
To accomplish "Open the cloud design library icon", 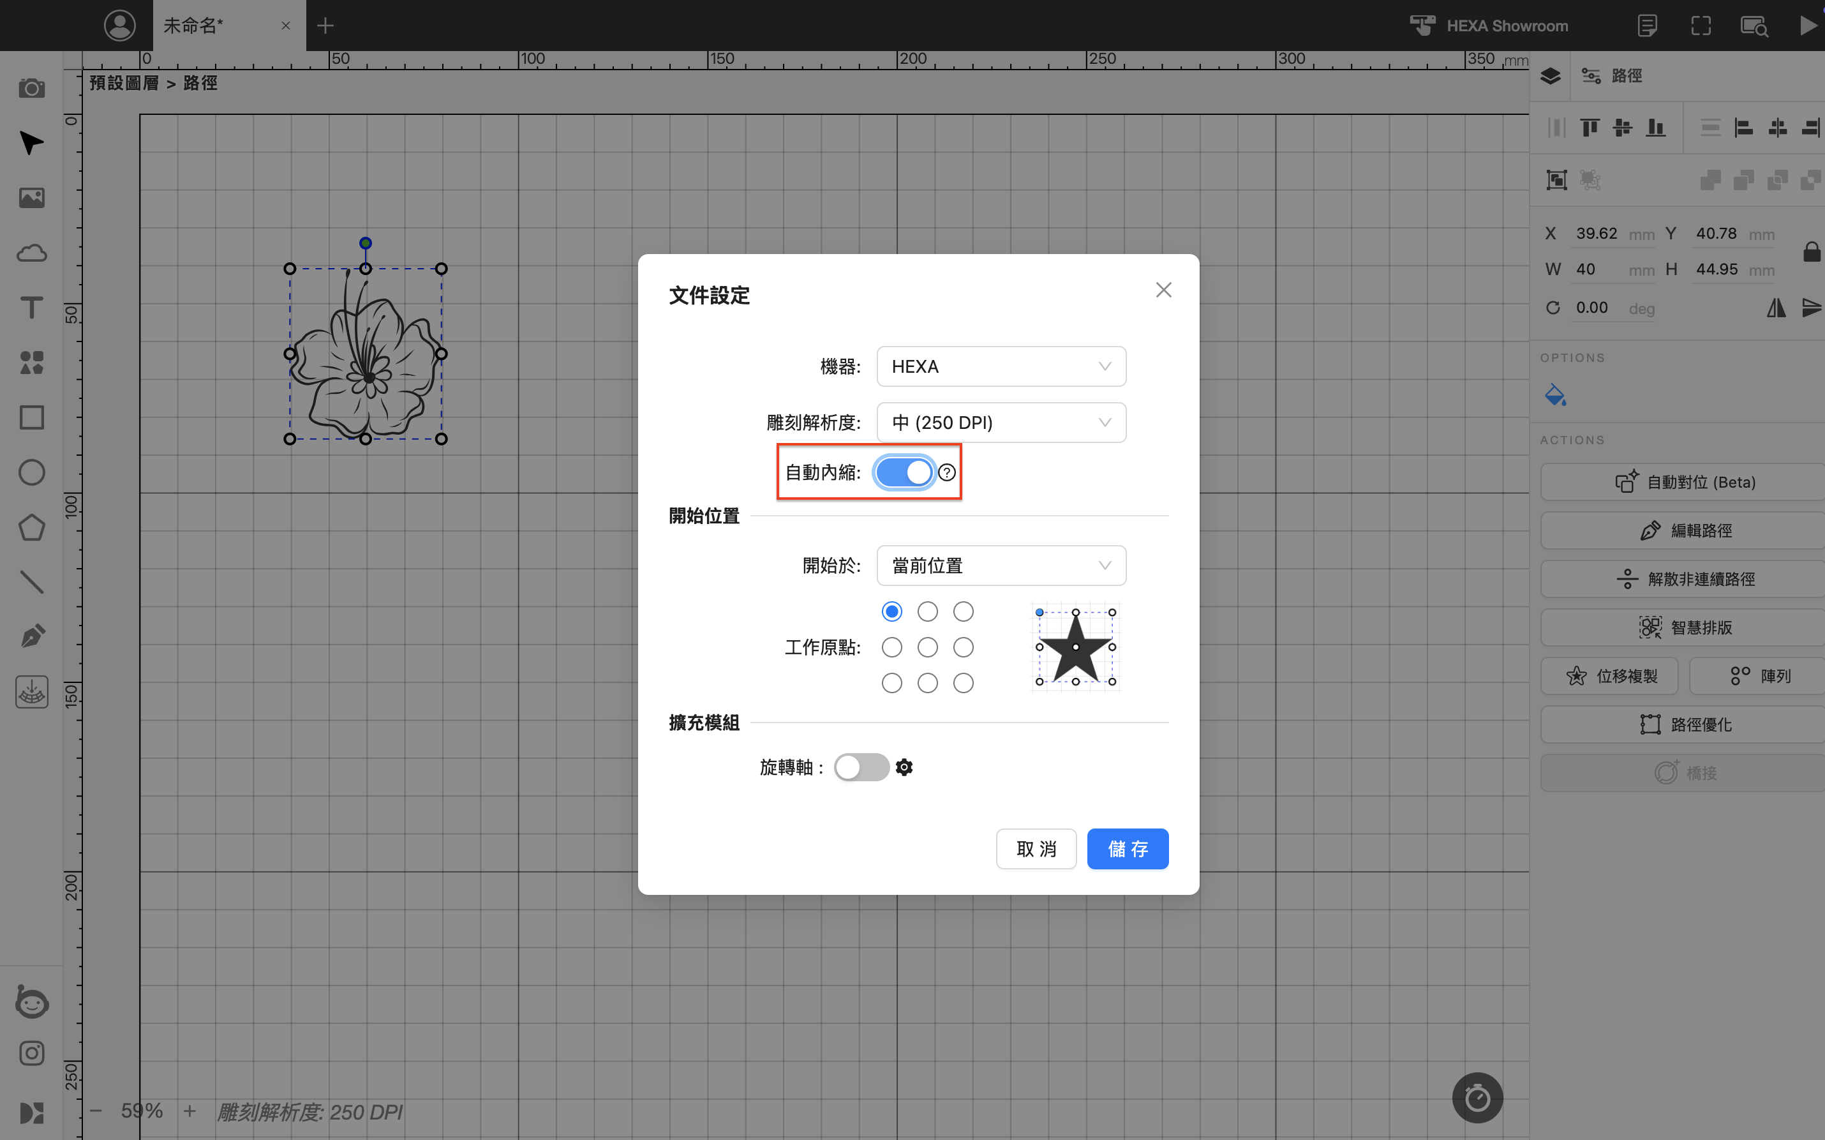I will pos(32,253).
